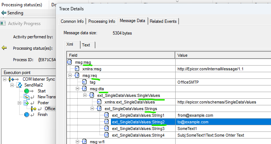Collapse the SendMail2 node

pos(12,85)
